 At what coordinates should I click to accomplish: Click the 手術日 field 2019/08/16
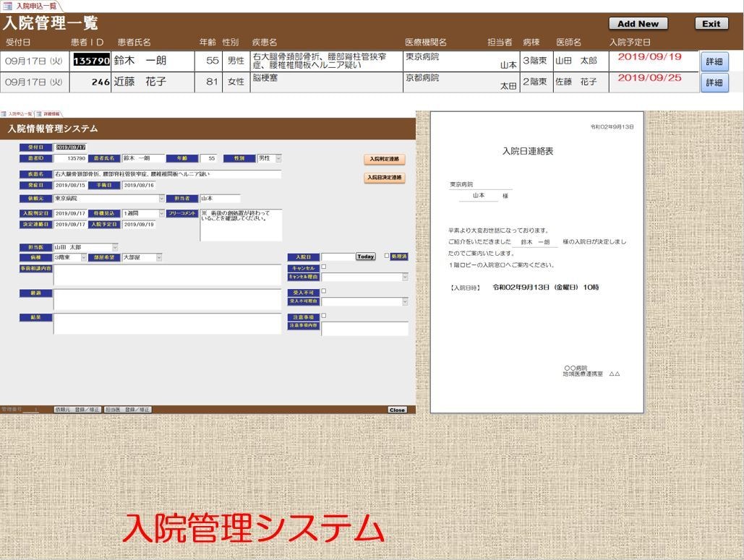coord(139,186)
